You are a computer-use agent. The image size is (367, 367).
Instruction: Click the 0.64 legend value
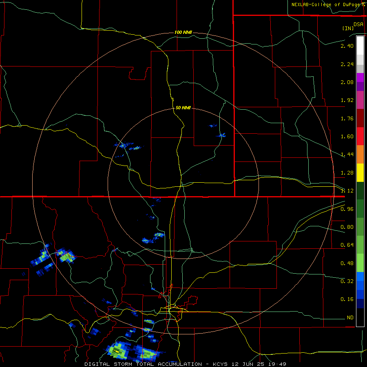tap(347, 245)
